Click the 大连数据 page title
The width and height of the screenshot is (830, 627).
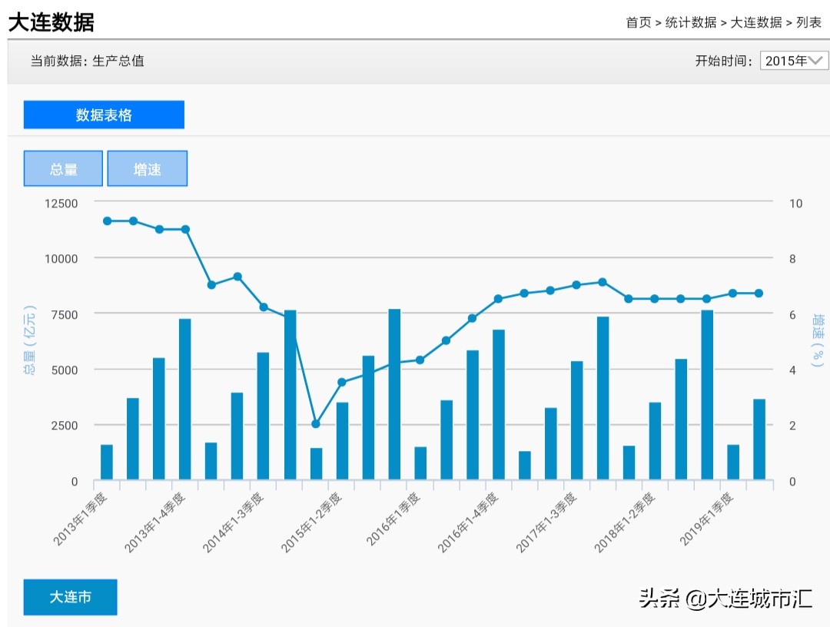point(51,22)
